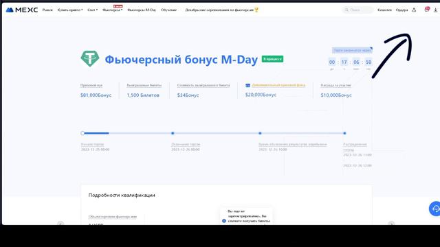Click the $81,000Бонус value
Screen dimensions: 440x247
pos(96,95)
